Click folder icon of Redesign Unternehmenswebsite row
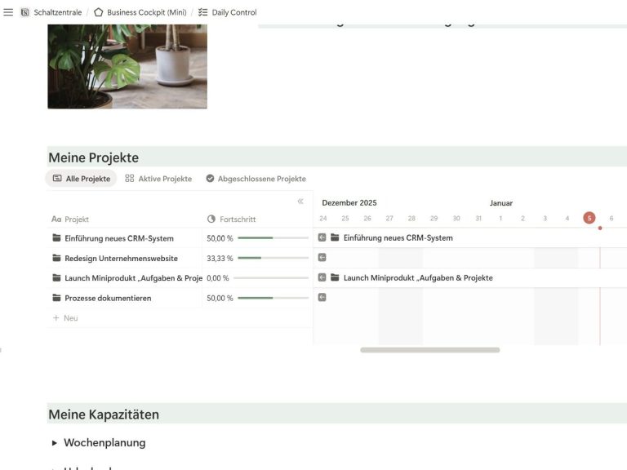 [56, 259]
